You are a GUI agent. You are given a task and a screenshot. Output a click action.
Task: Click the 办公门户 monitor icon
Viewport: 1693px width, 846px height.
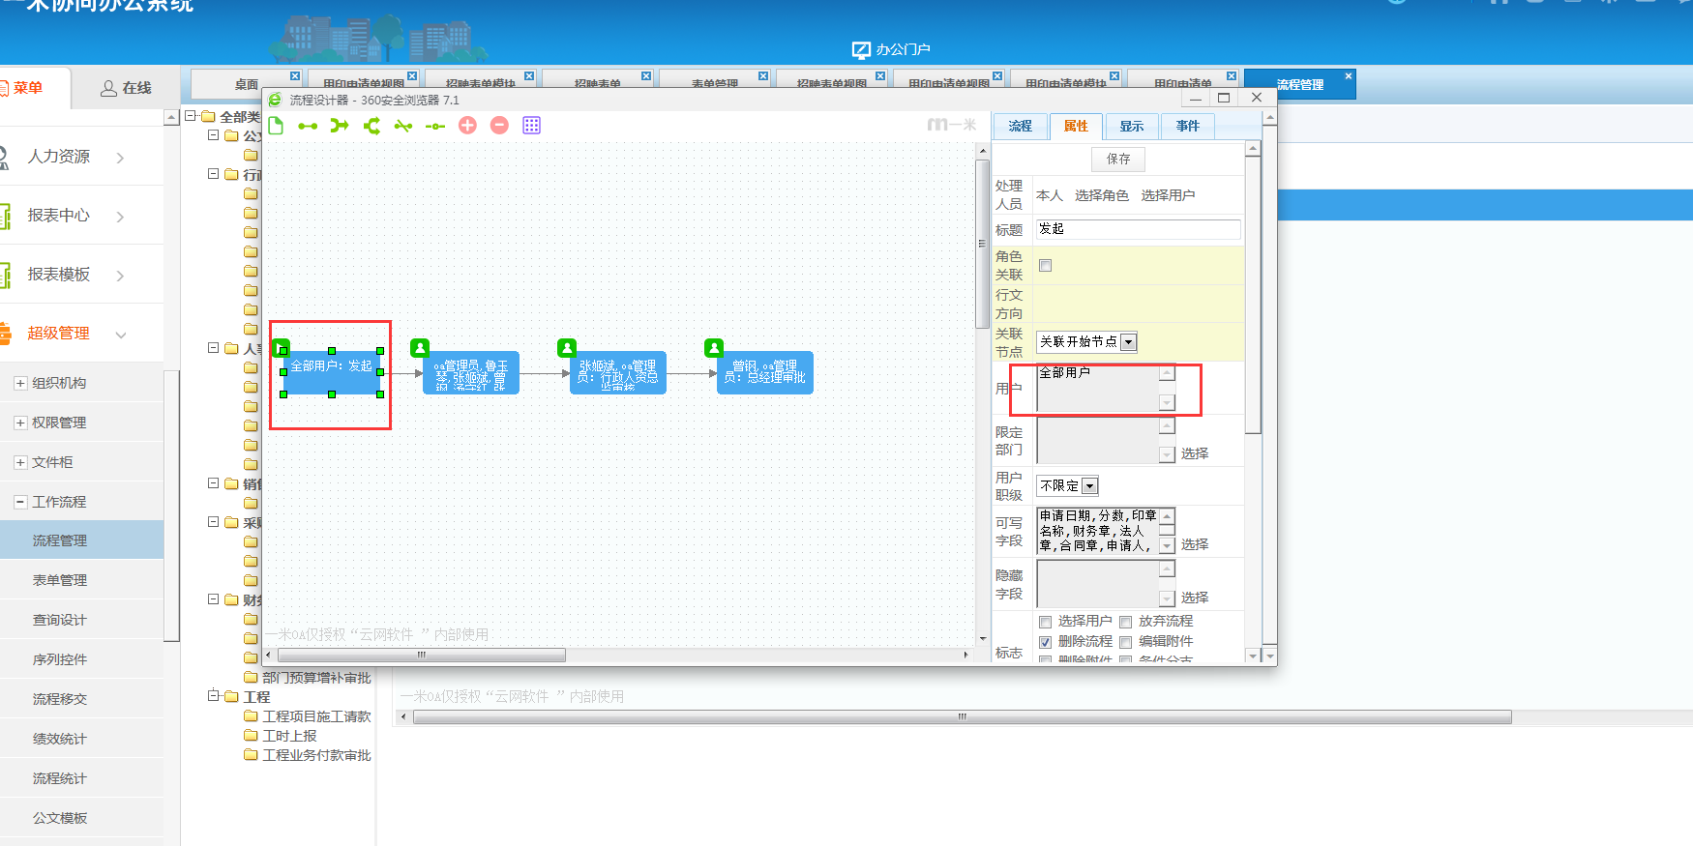pos(861,49)
